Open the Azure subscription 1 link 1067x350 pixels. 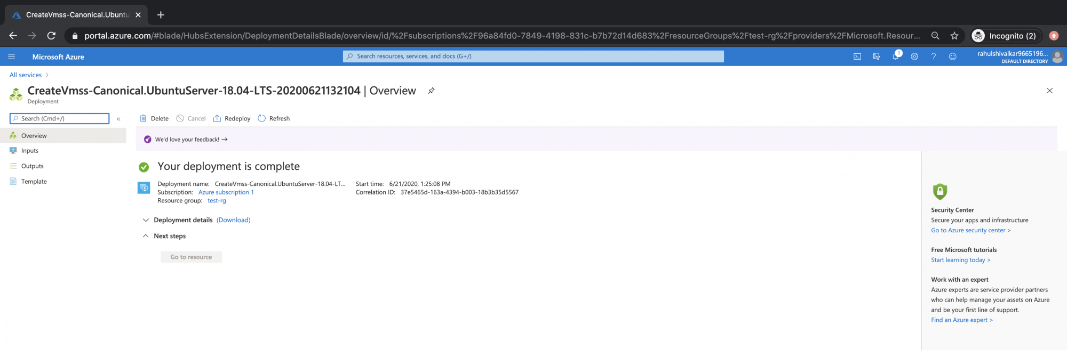226,192
